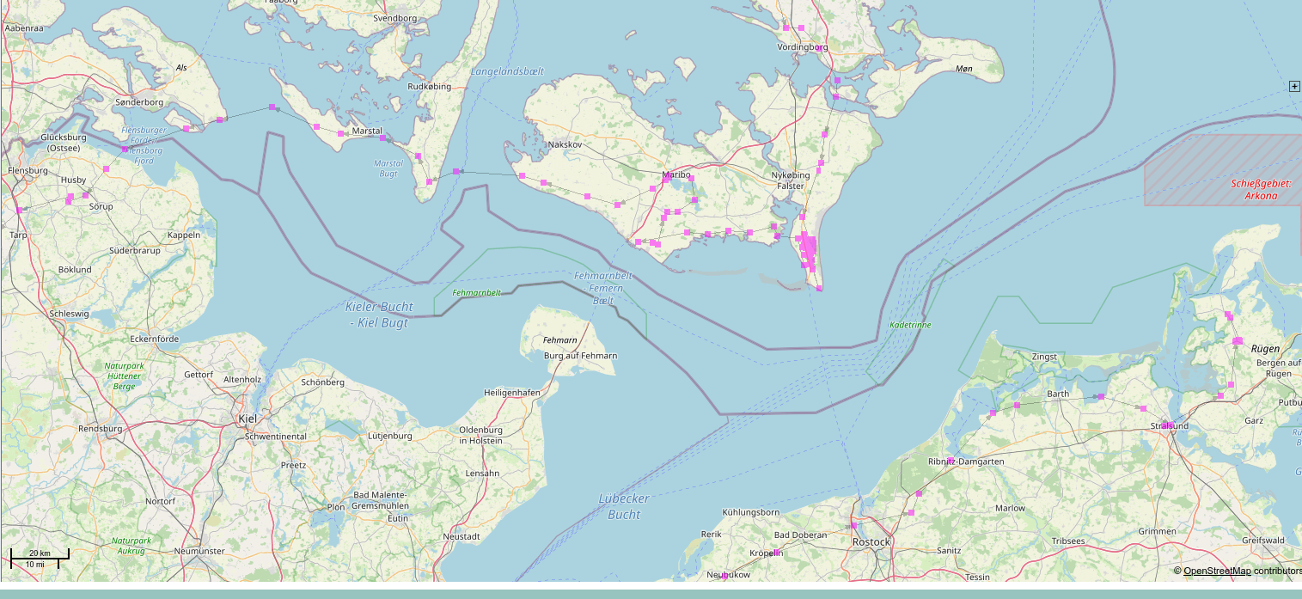1302x599 pixels.
Task: Click the sea marker between Als and Ærø
Action: pos(272,107)
